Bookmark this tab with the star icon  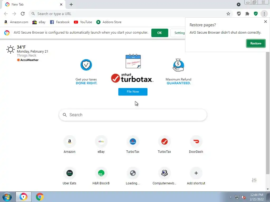[x=228, y=14]
